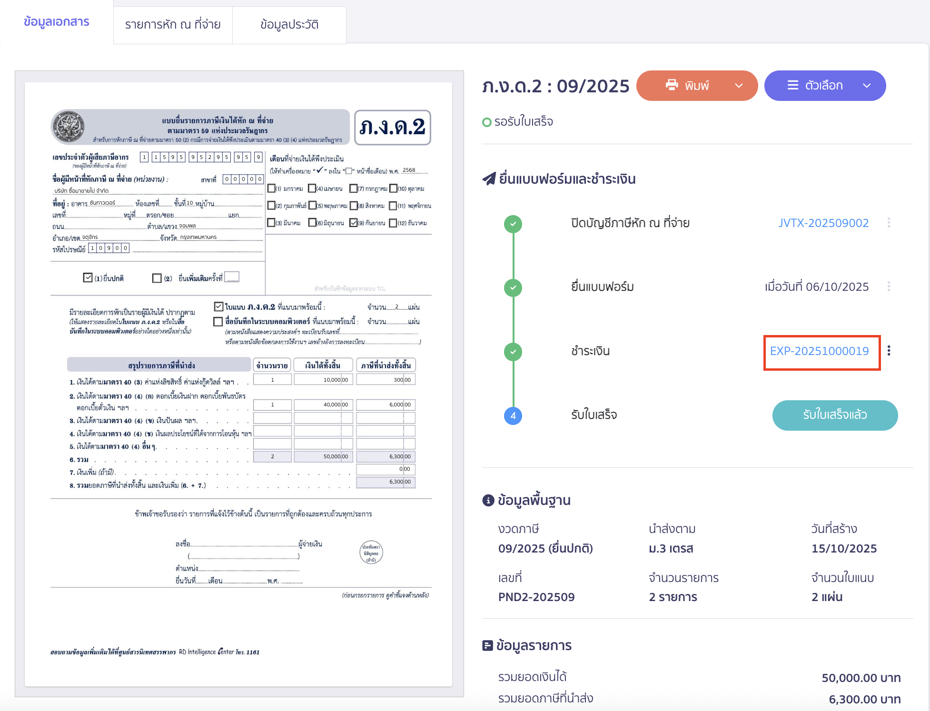The height and width of the screenshot is (711, 930).
Task: Click the hamburger list icon on ตัวเลือก
Action: click(792, 85)
